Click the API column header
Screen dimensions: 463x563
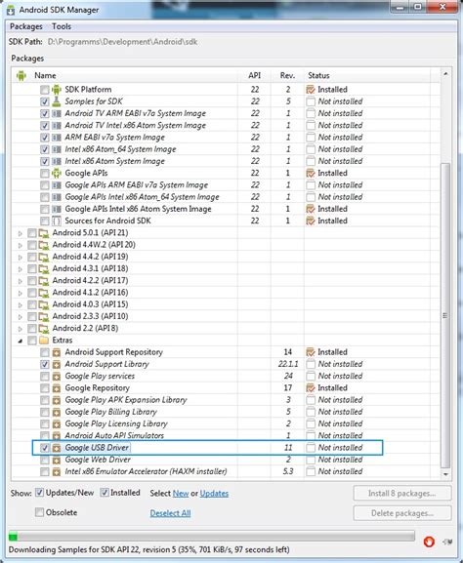(254, 76)
